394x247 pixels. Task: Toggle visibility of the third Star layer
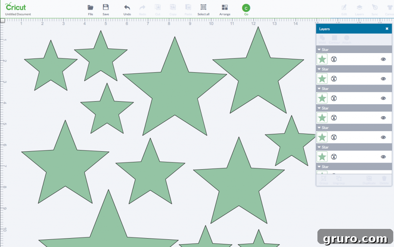click(383, 98)
